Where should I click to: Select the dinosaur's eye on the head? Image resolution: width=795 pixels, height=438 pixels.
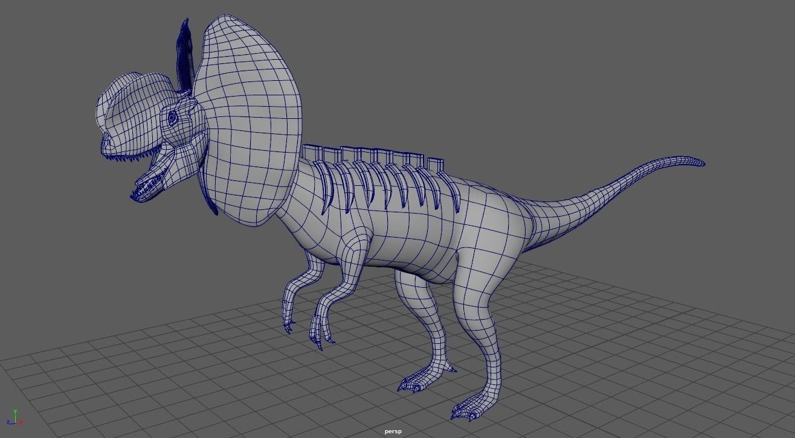[172, 118]
